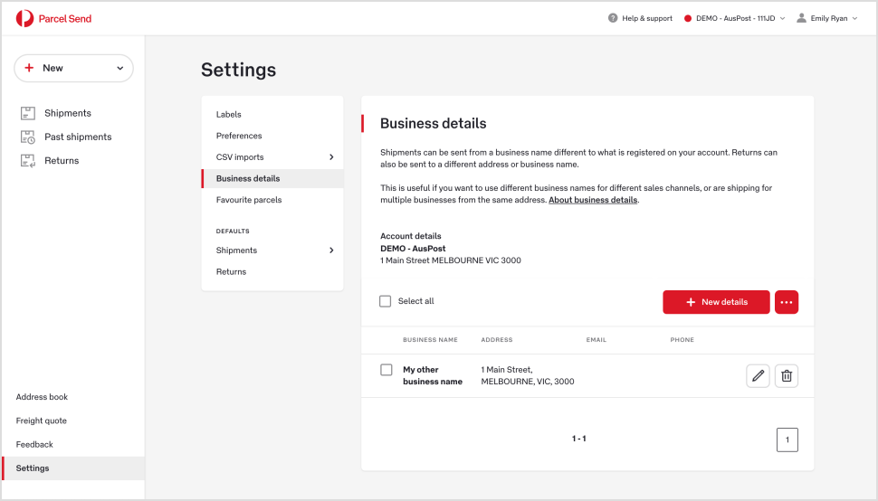The image size is (878, 501).
Task: Click the Returns icon in sidebar
Action: coord(27,161)
